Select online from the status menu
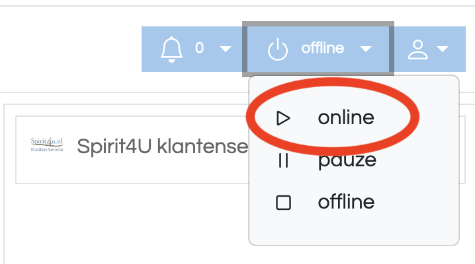 (x=346, y=117)
